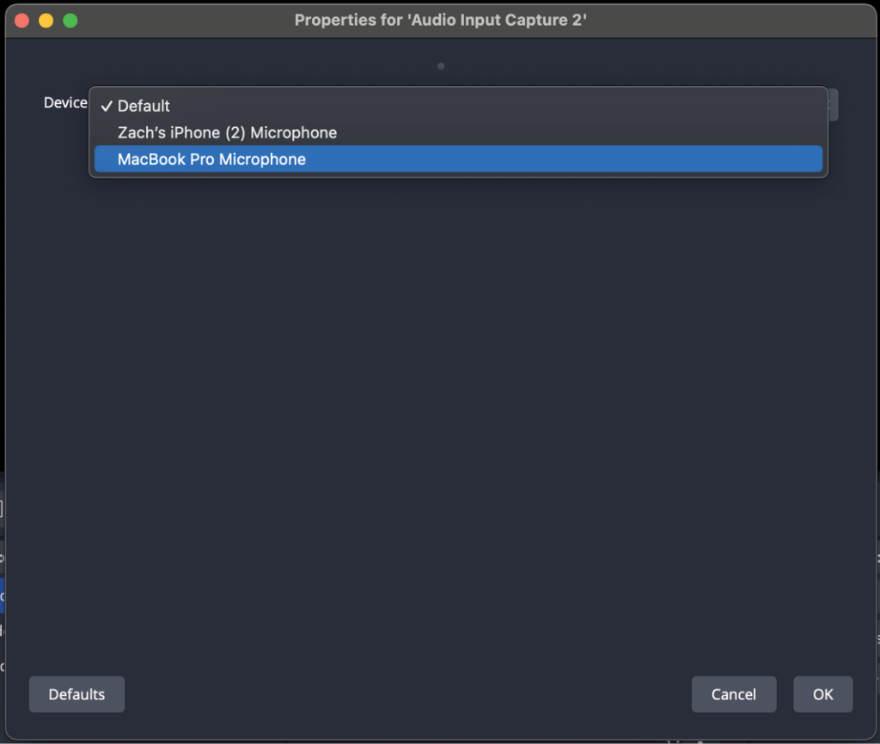Click the blue selected item behind dialog's left edge
The width and height of the screenshot is (880, 744).
[x=3, y=595]
